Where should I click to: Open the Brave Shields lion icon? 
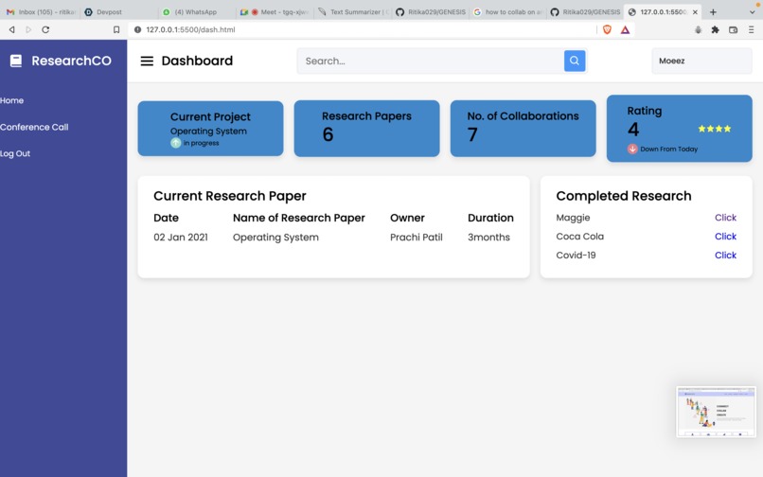[x=607, y=29]
